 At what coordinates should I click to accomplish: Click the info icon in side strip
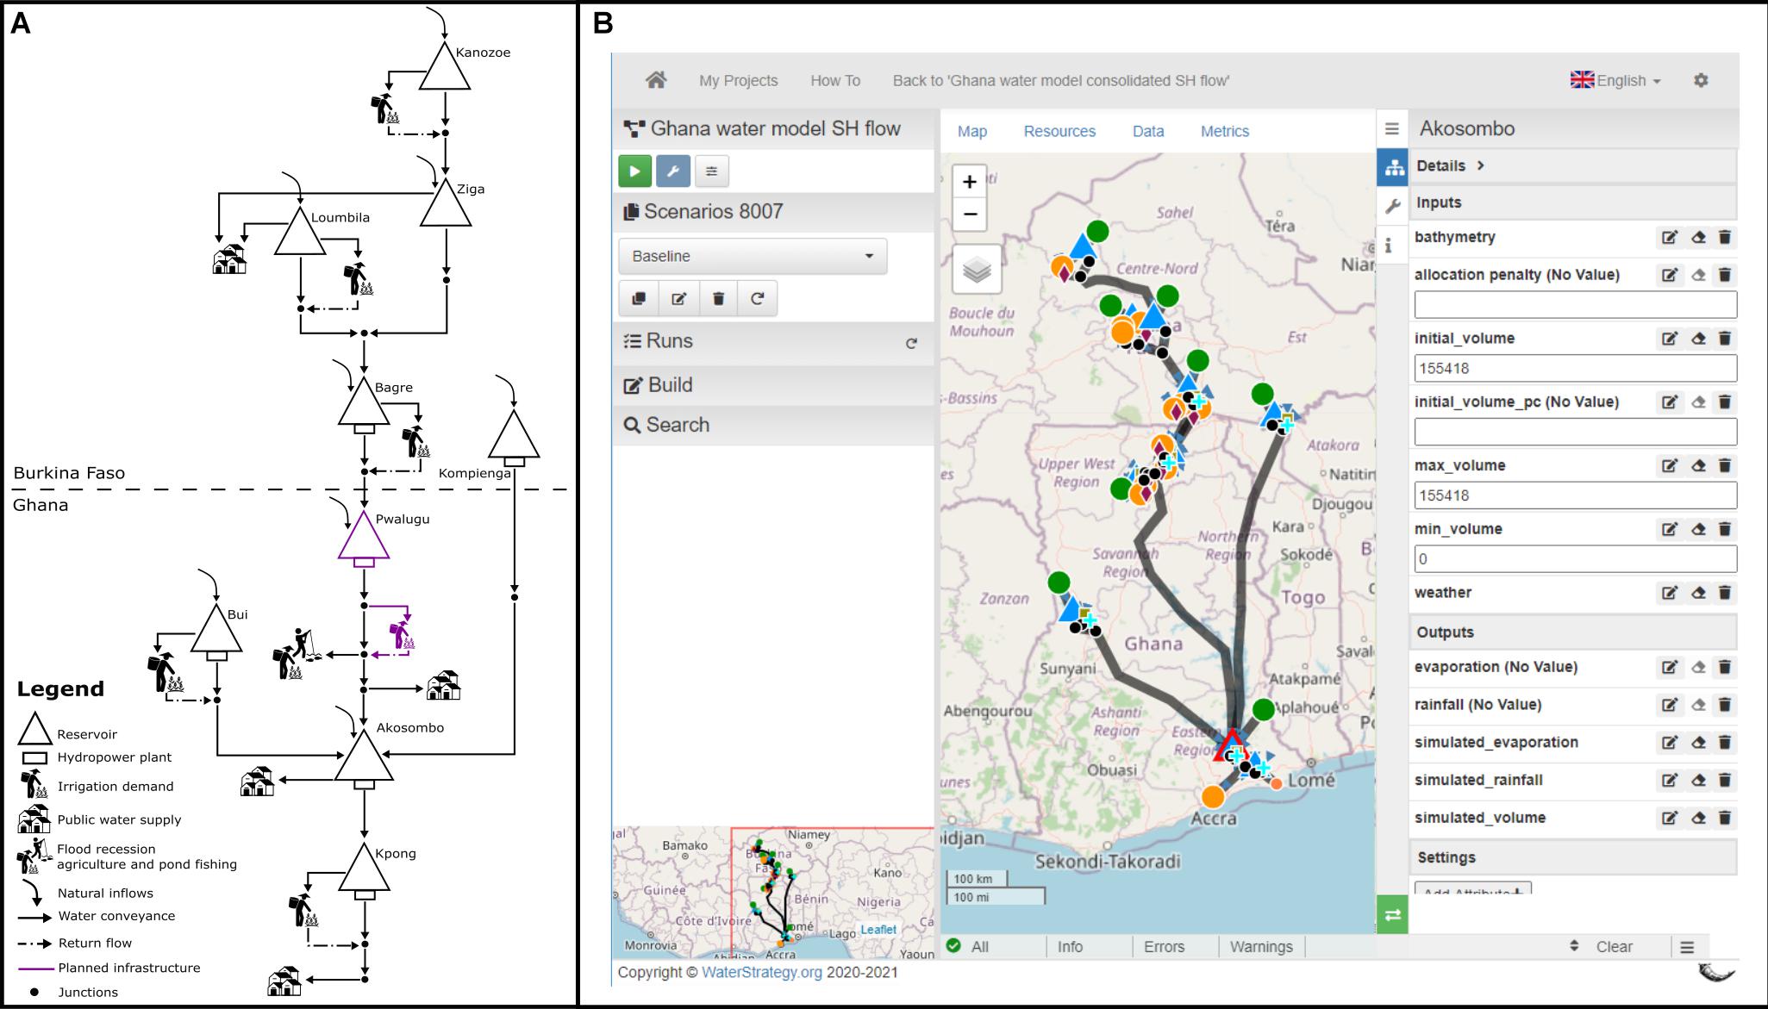[x=1389, y=246]
